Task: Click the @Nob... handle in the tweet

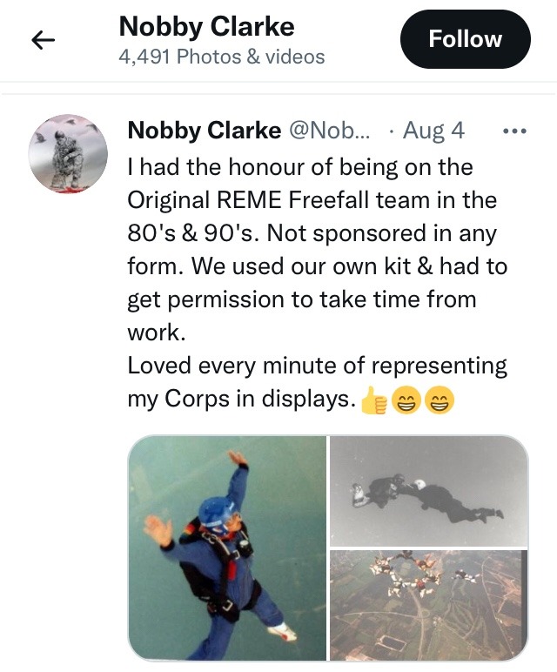Action: 328,131
